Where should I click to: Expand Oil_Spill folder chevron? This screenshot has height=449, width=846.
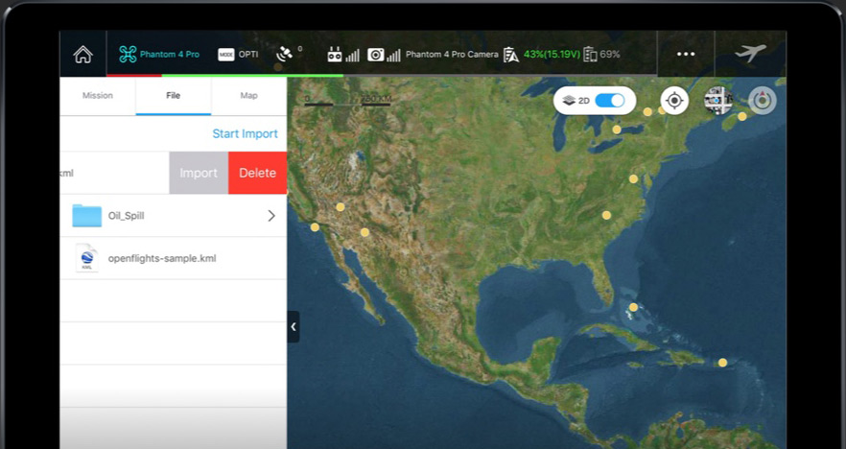pos(271,216)
